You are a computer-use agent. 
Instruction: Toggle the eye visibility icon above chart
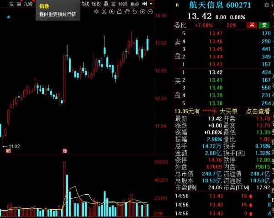(x=96, y=12)
